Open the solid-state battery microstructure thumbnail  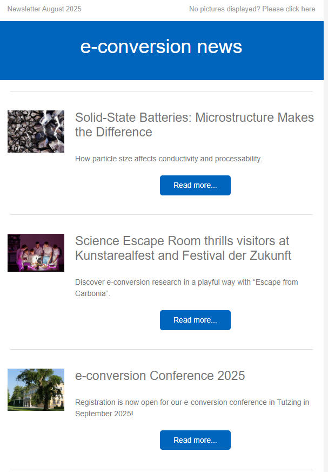point(36,132)
